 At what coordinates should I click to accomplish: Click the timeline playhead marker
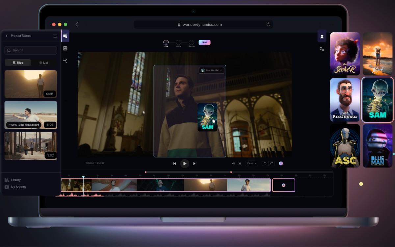(83, 178)
